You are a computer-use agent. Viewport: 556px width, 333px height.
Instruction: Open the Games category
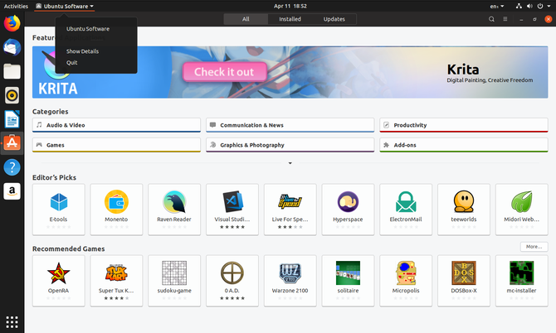coord(116,145)
